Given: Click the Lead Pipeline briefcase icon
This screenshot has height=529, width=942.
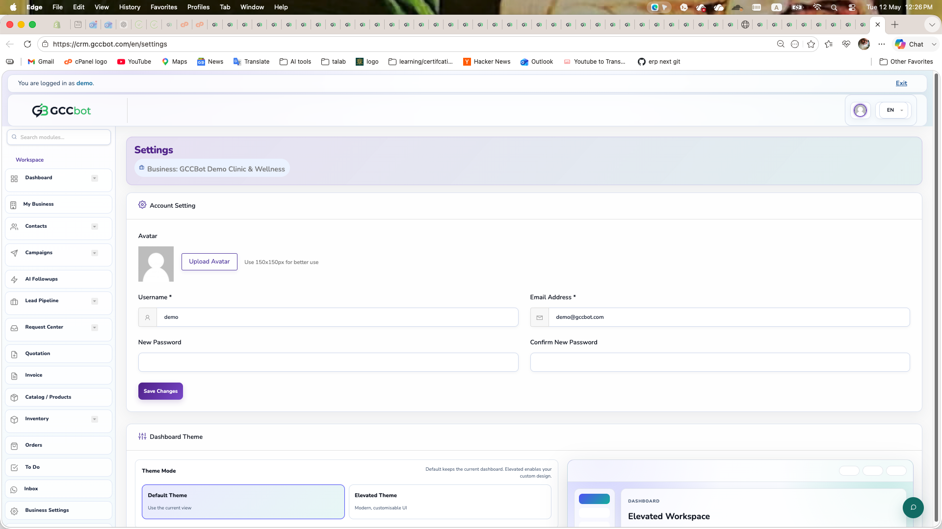Looking at the screenshot, I should click(14, 302).
